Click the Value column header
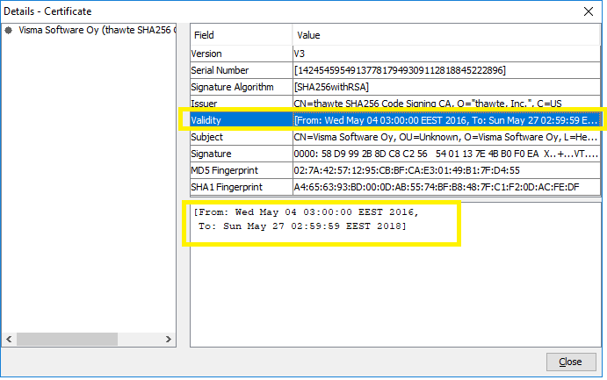 446,35
